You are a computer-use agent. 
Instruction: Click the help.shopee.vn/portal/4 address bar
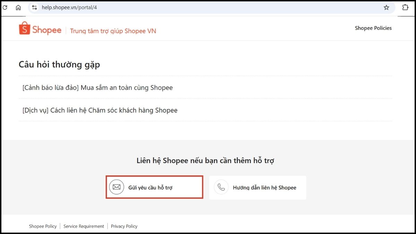click(211, 7)
